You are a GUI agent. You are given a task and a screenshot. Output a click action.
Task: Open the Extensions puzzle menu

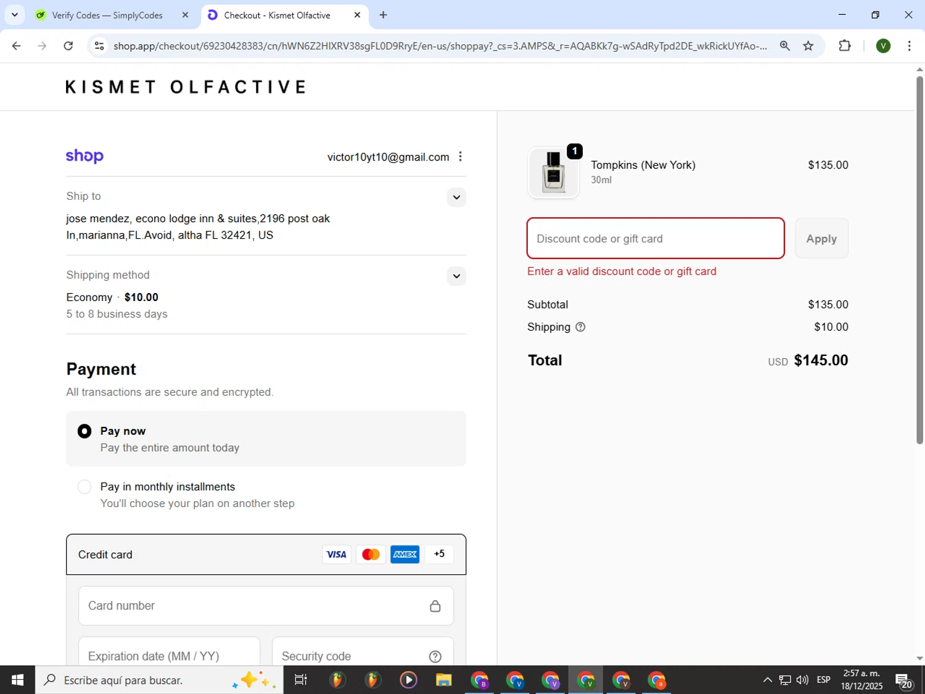point(845,46)
